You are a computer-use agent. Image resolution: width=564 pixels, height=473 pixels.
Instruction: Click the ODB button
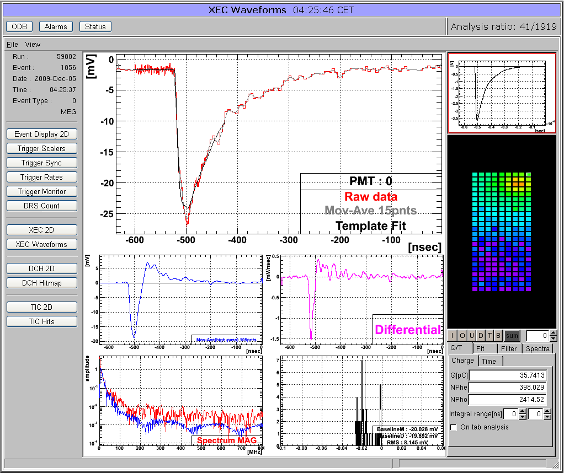(19, 26)
